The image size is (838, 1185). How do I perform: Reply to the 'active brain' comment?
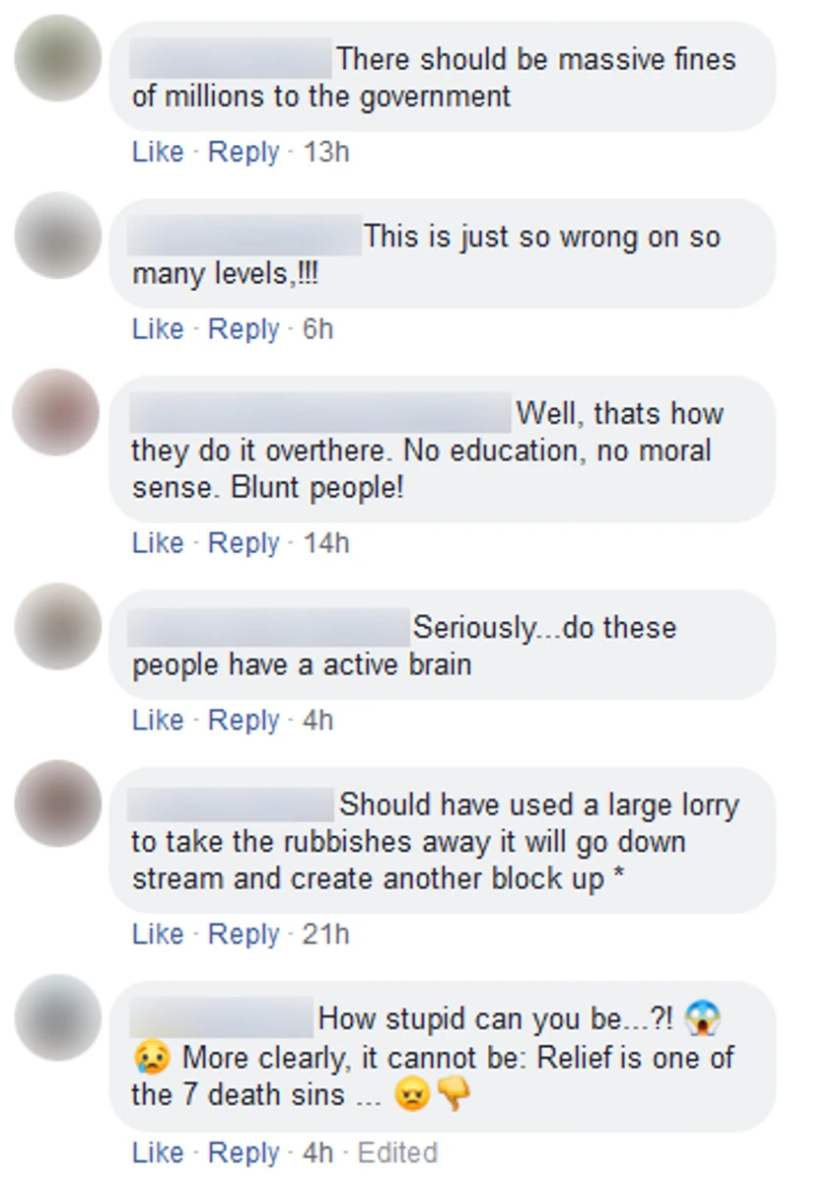click(244, 721)
